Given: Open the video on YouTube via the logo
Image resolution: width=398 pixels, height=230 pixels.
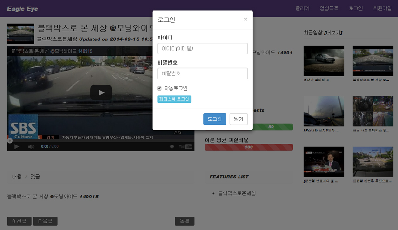Looking at the screenshot, I should [x=186, y=146].
